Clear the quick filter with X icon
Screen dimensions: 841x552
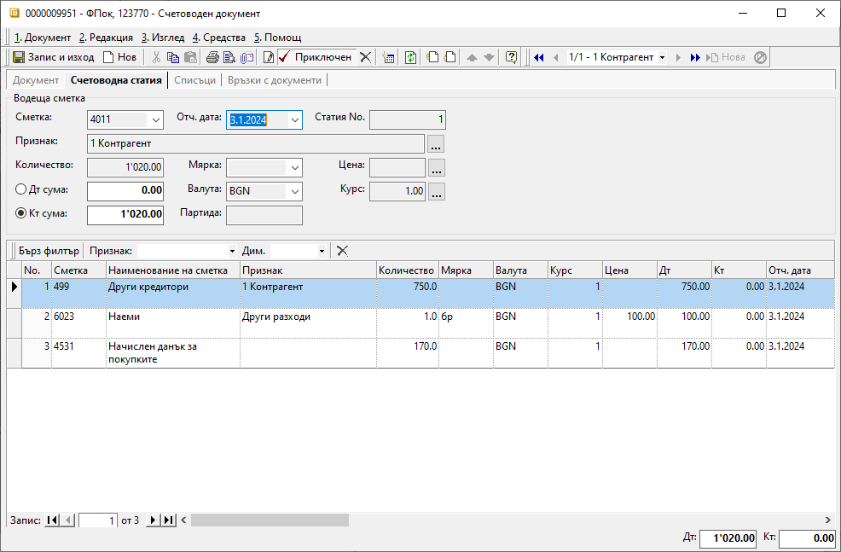(342, 251)
